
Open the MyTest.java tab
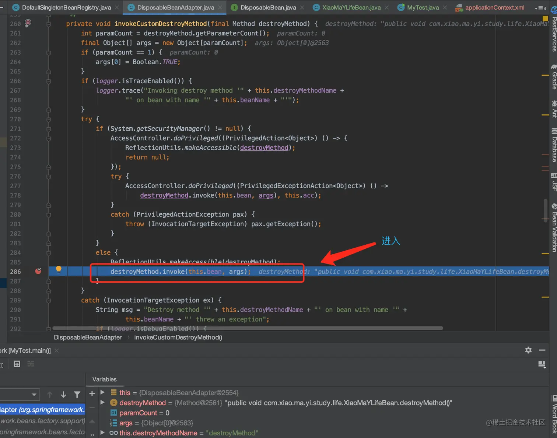tap(423, 7)
